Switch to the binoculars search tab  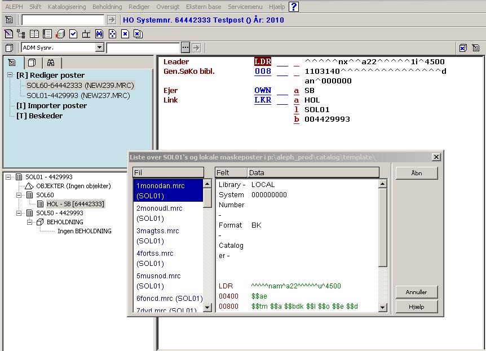[51, 63]
